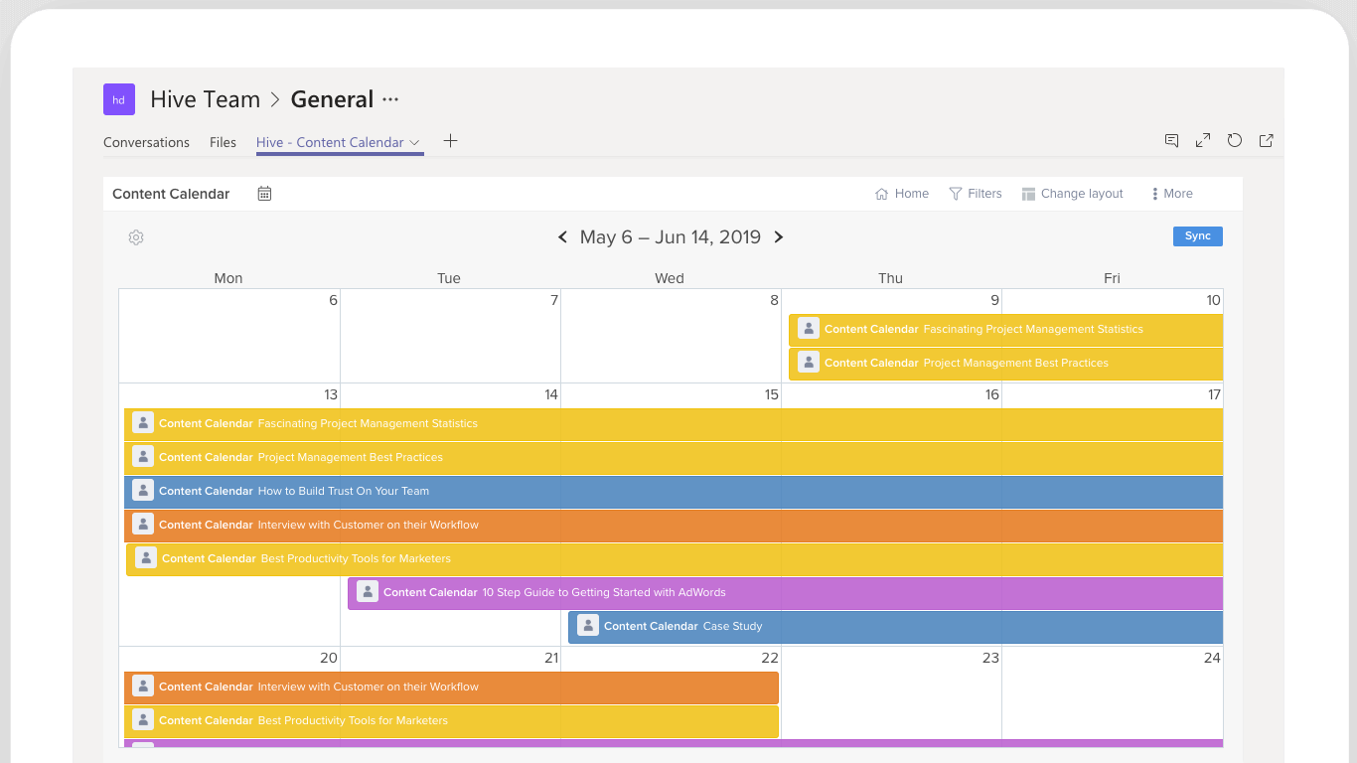This screenshot has width=1357, height=763.
Task: Open the calendar settings gear
Action: (x=136, y=237)
